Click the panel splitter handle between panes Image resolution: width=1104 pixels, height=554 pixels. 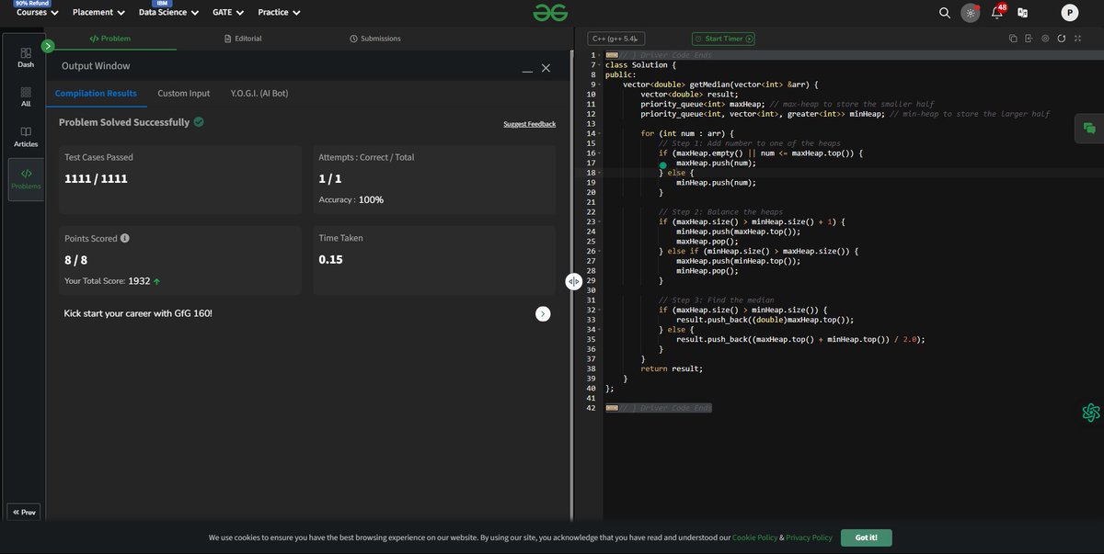[x=572, y=282]
